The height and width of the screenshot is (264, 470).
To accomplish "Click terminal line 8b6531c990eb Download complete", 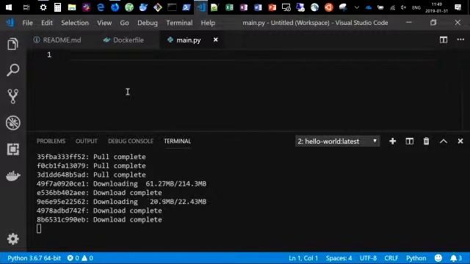I will tap(99, 220).
